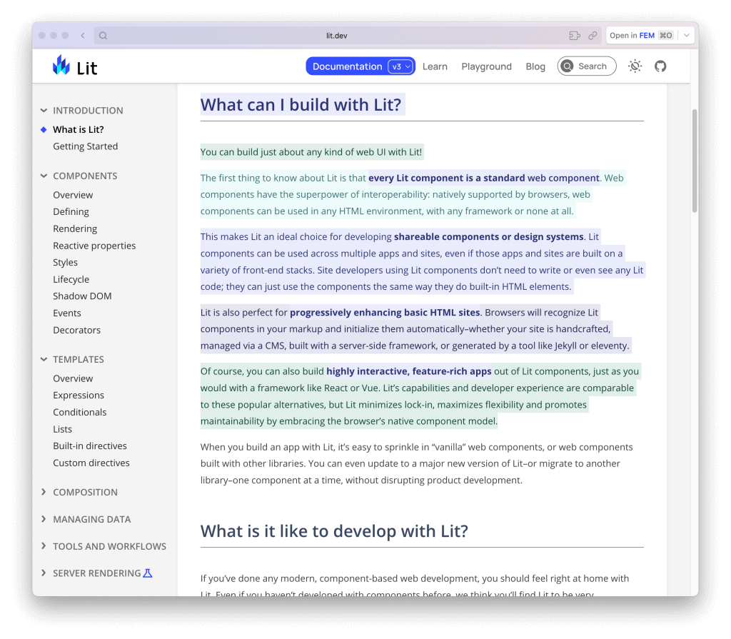Open the Blog nav item
Image resolution: width=731 pixels, height=639 pixels.
point(535,66)
